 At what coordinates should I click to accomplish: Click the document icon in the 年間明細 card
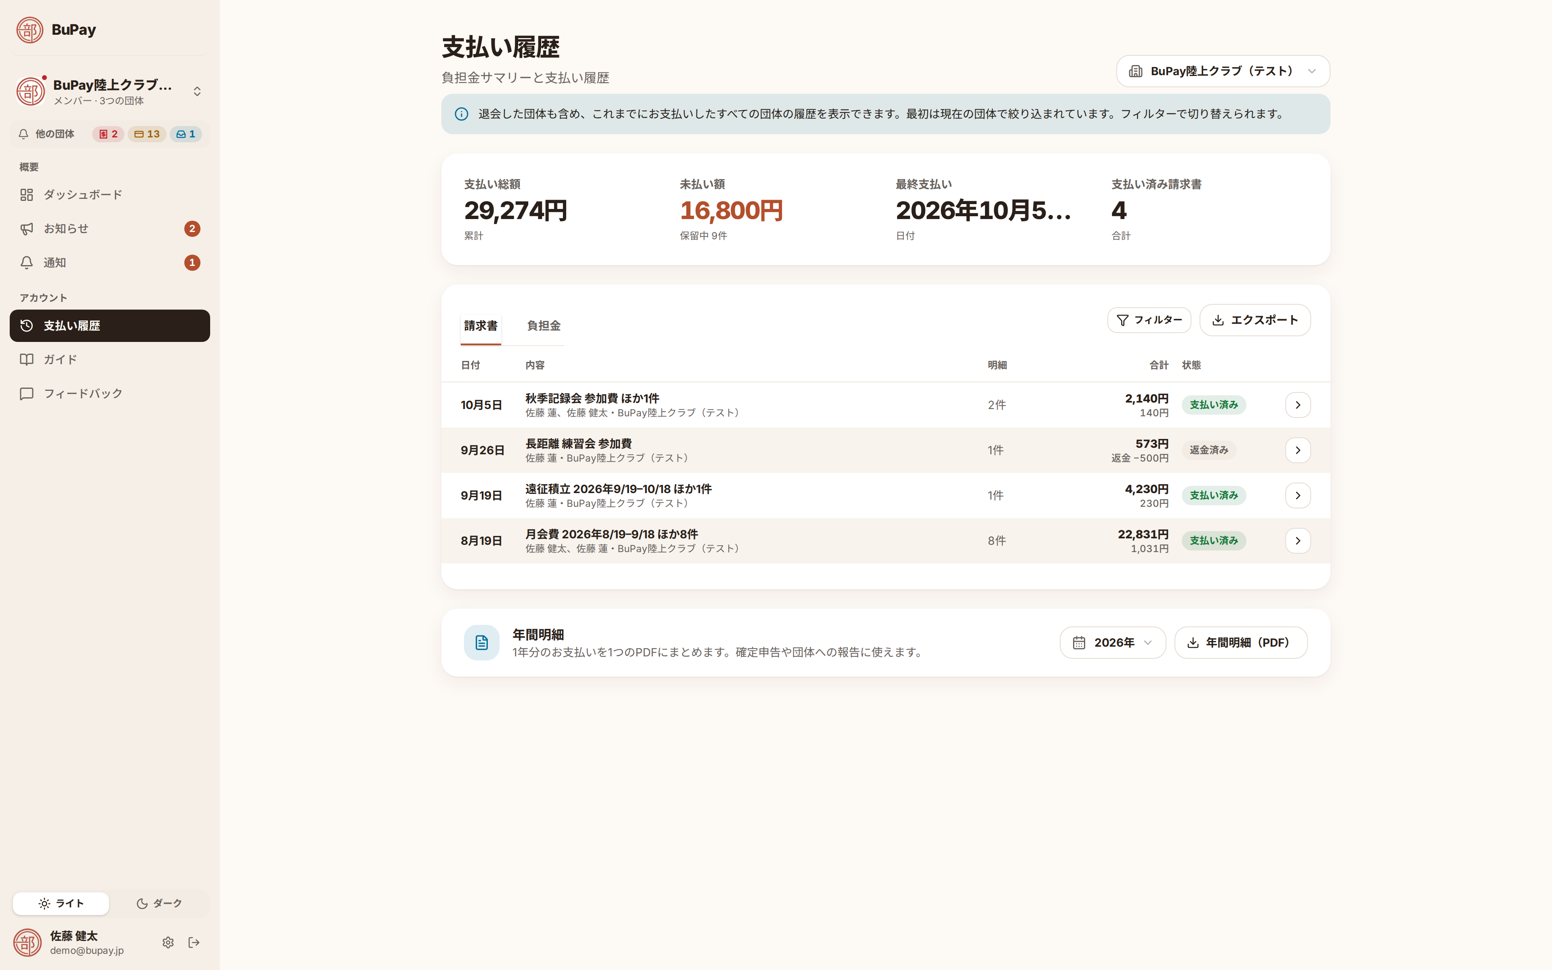(482, 643)
